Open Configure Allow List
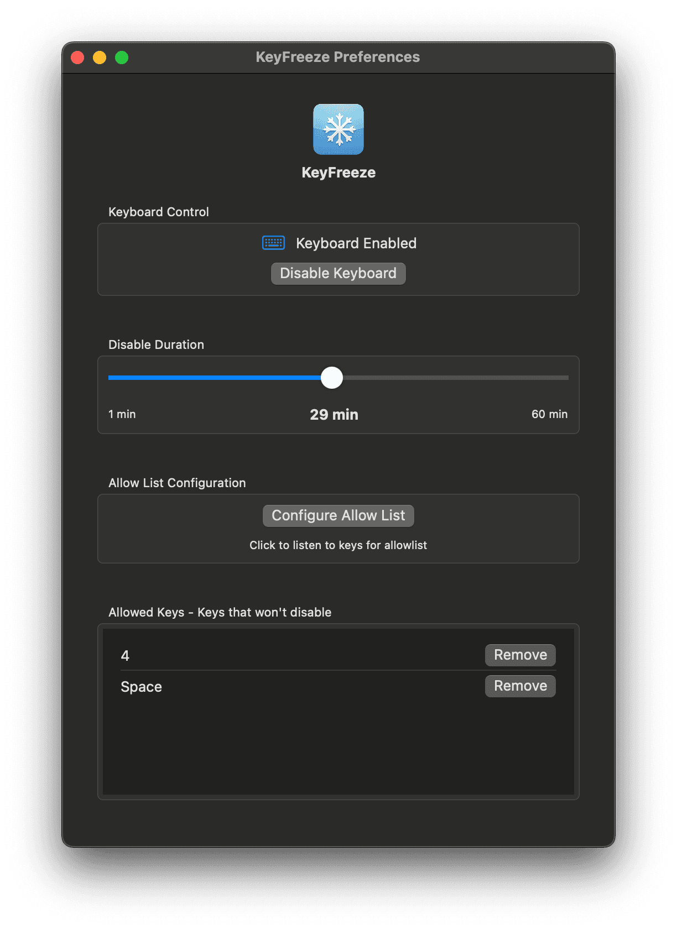This screenshot has width=677, height=929. (x=338, y=515)
